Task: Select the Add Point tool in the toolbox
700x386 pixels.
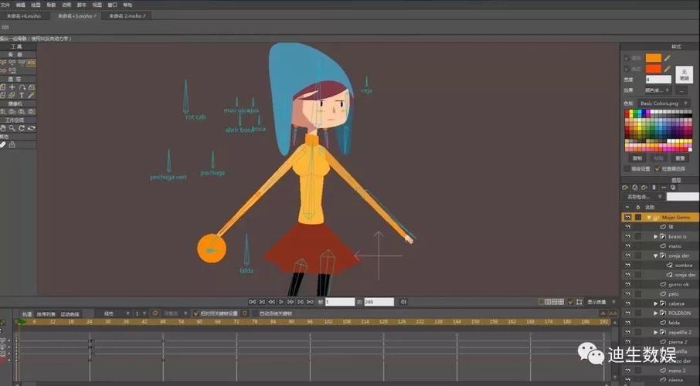Action: (12, 87)
